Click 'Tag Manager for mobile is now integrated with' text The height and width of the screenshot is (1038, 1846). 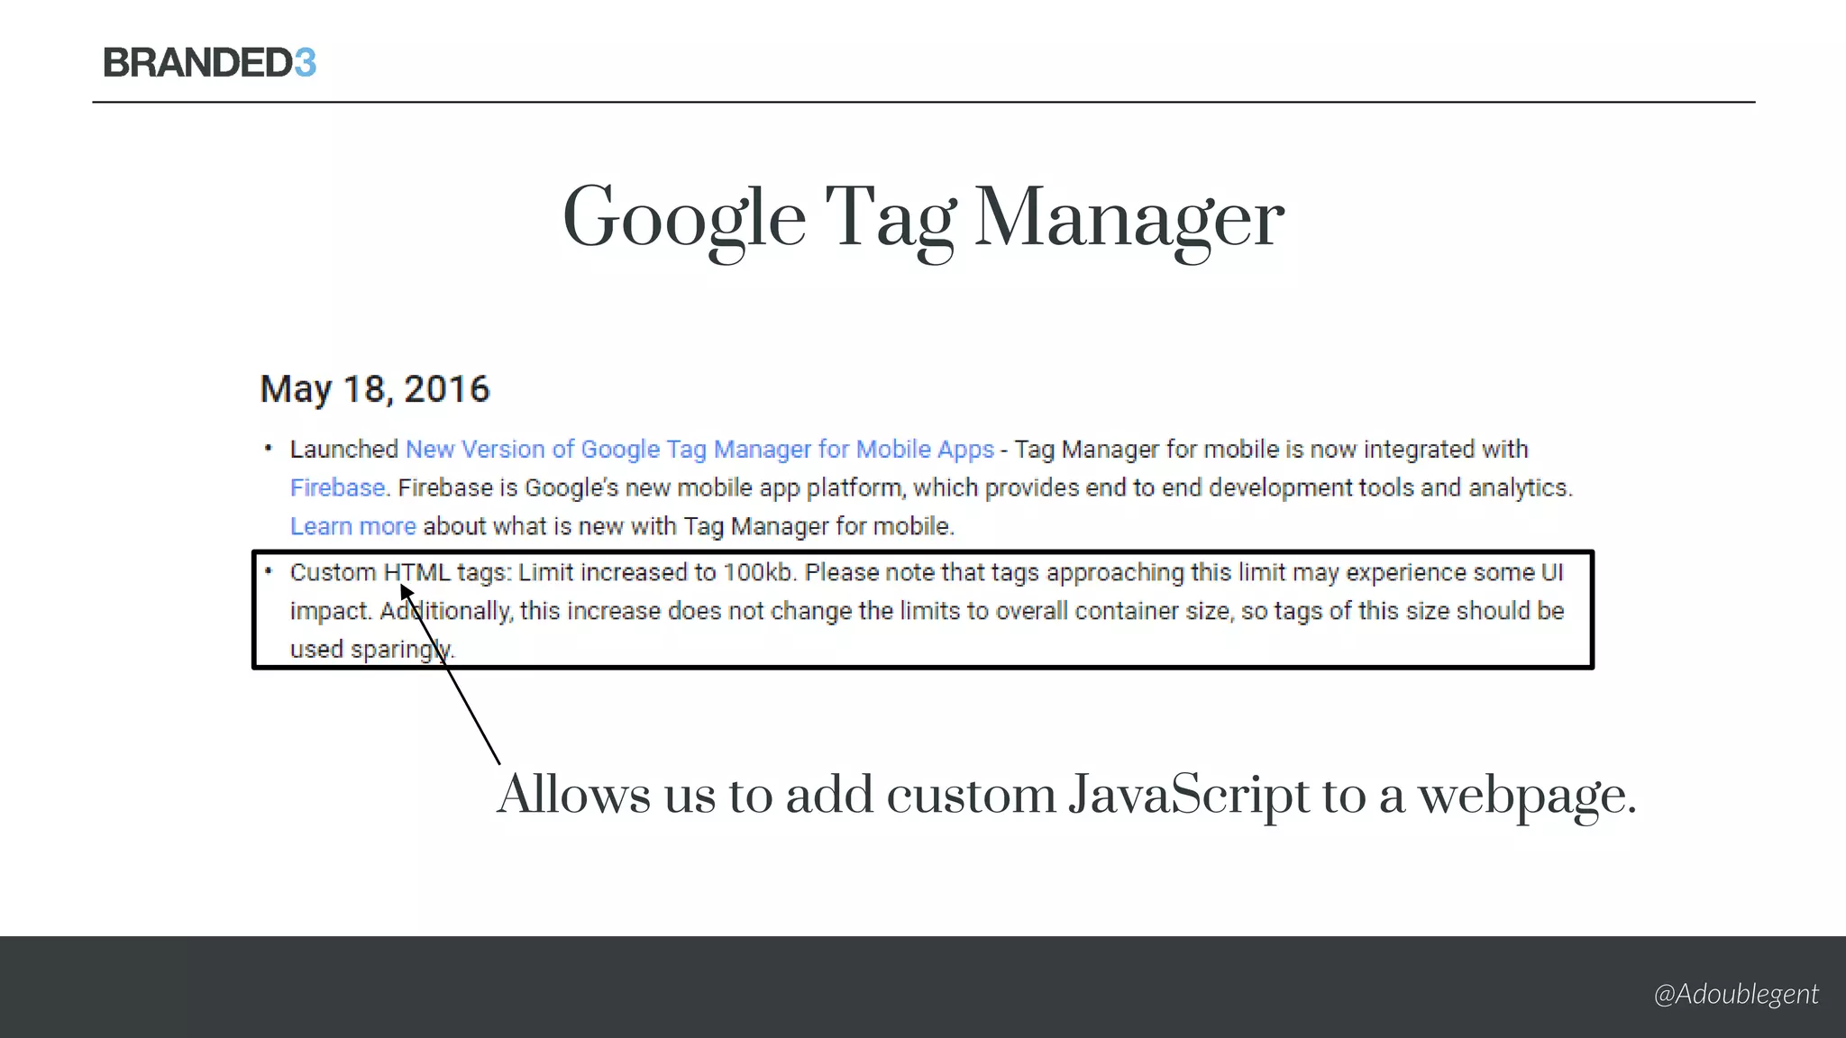(1272, 450)
